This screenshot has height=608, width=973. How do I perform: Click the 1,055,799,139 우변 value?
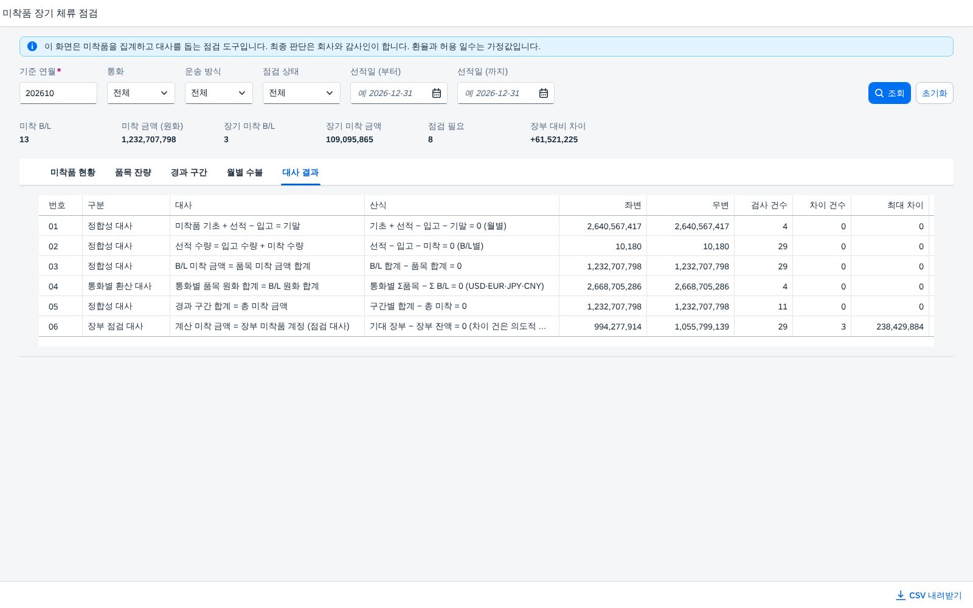click(x=702, y=326)
